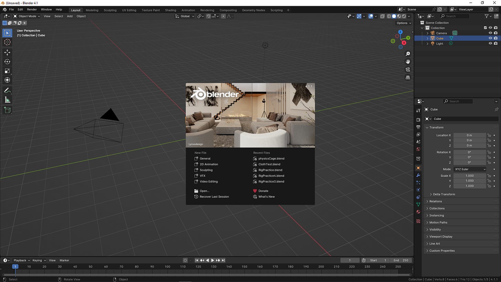
Task: Open What's New from splash
Action: (266, 197)
